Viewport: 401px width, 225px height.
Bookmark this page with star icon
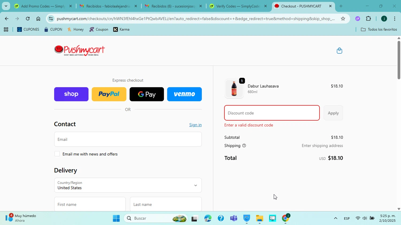[x=343, y=19]
